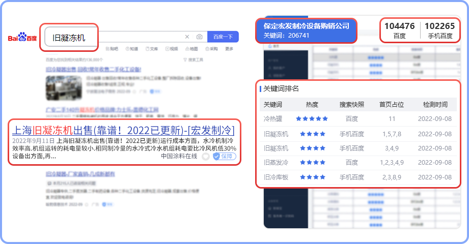Click the 检测时间 column header
The width and height of the screenshot is (469, 244).
coord(435,105)
